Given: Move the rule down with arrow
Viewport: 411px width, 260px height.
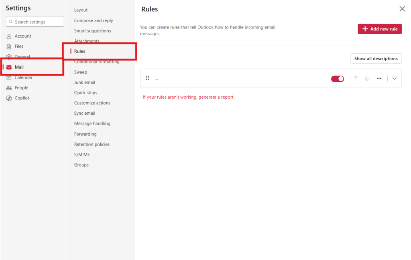Looking at the screenshot, I should pyautogui.click(x=366, y=79).
